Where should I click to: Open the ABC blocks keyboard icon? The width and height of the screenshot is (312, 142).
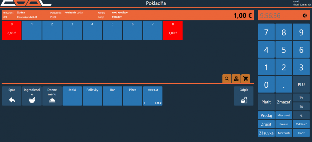tap(236, 78)
